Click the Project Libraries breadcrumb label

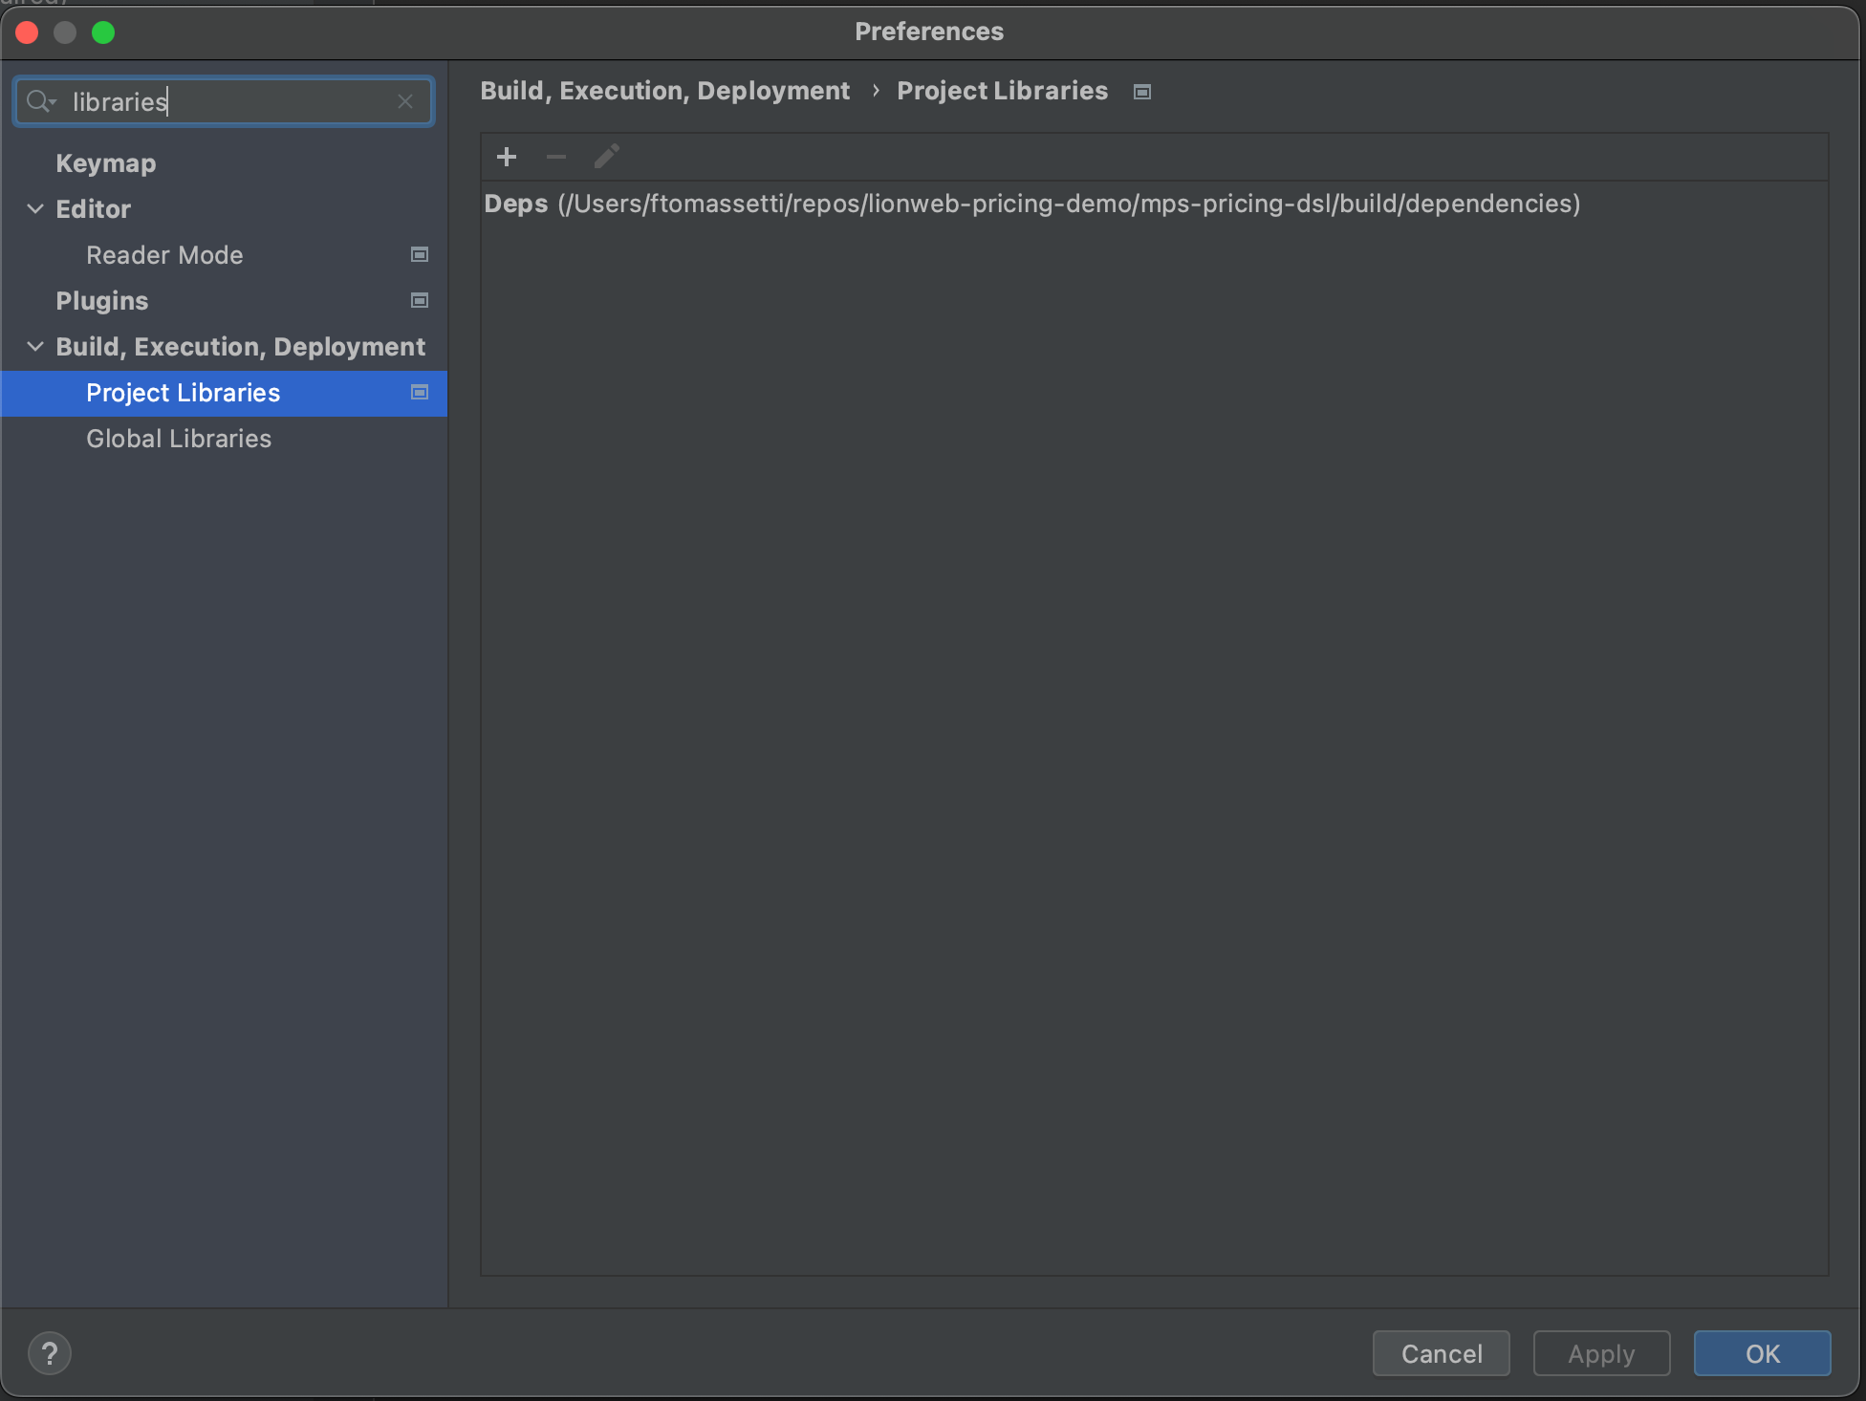pyautogui.click(x=1003, y=91)
